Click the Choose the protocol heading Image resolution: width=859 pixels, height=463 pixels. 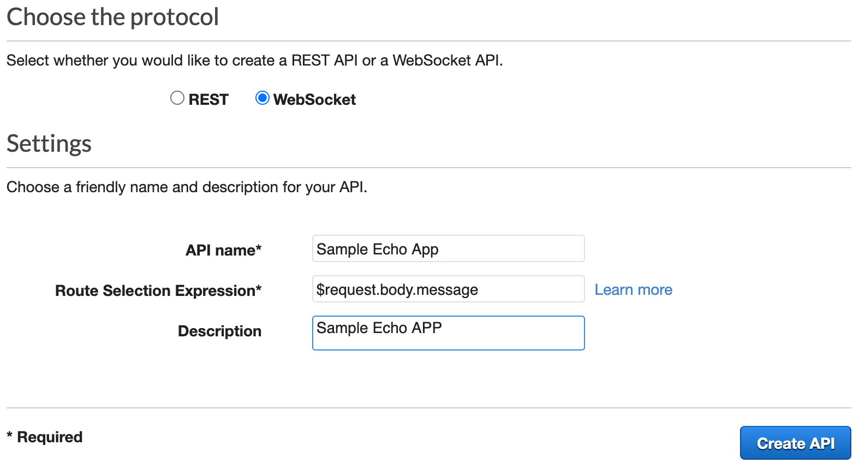point(112,17)
